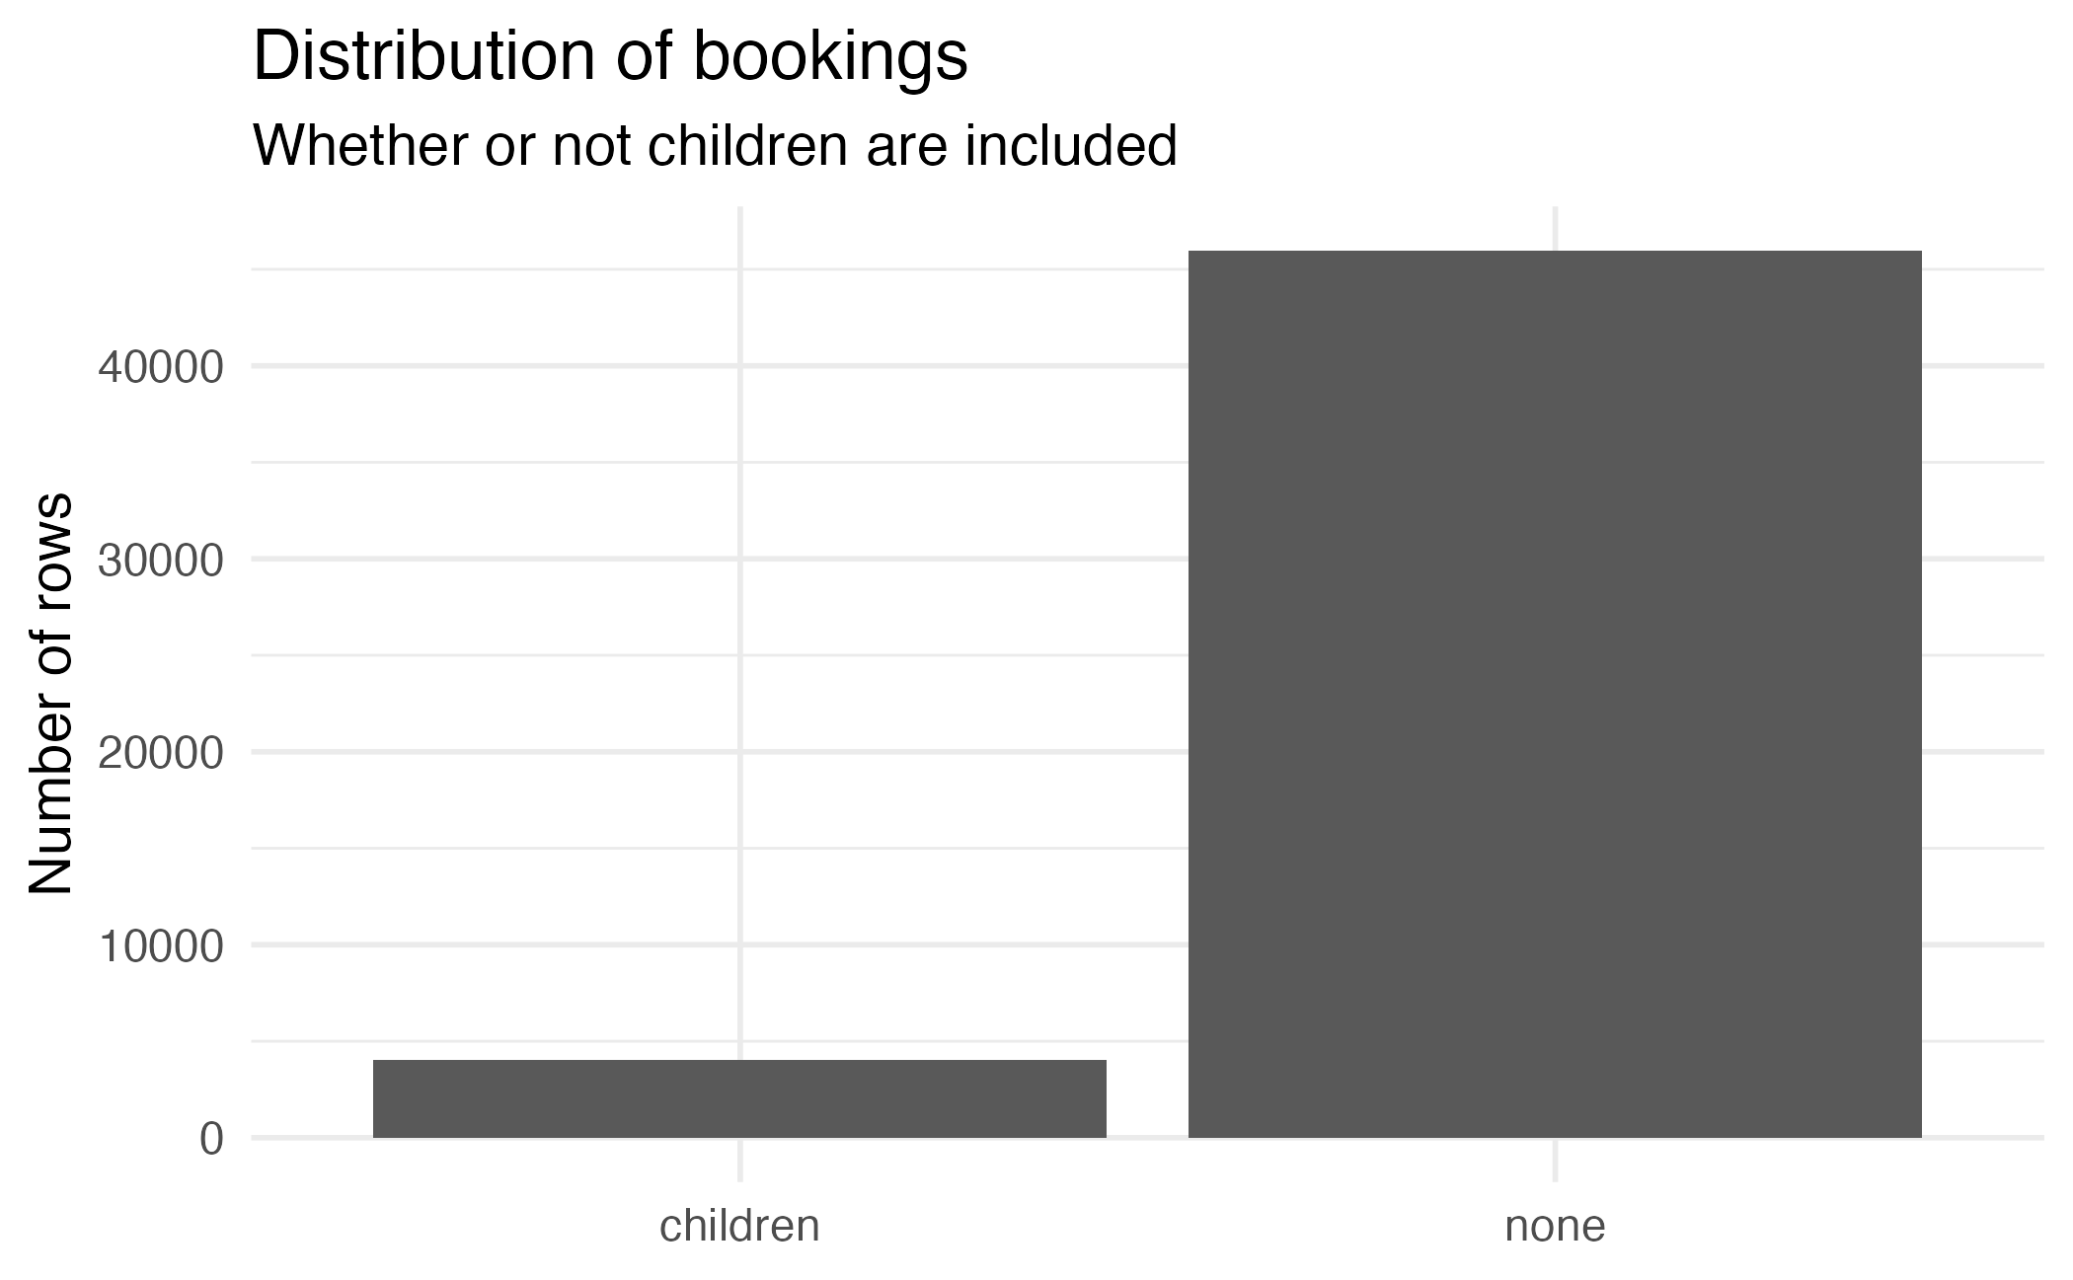This screenshot has width=2073, height=1280.
Task: Click the 'Distribution of bookings' chart title
Action: [610, 57]
